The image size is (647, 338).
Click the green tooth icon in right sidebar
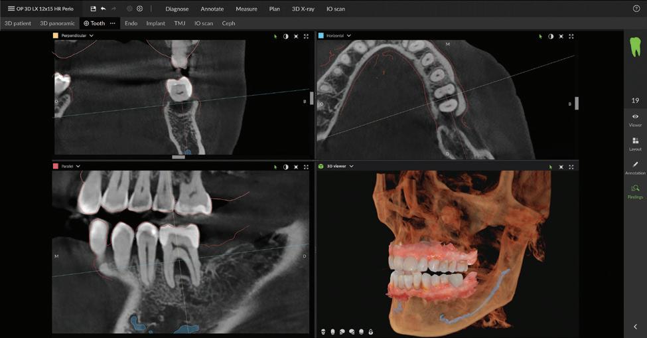636,46
